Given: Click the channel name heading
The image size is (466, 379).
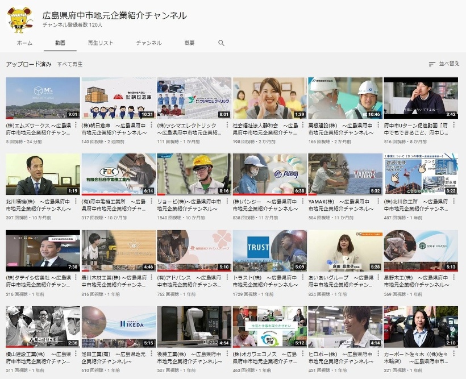Looking at the screenshot, I should click(x=115, y=15).
